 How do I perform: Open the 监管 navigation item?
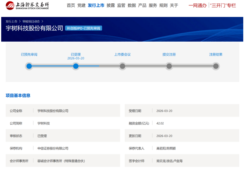(x=121, y=5)
